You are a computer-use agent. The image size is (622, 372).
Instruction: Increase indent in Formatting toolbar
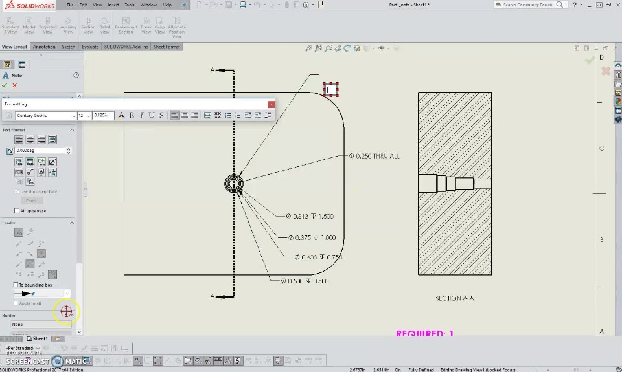[257, 115]
